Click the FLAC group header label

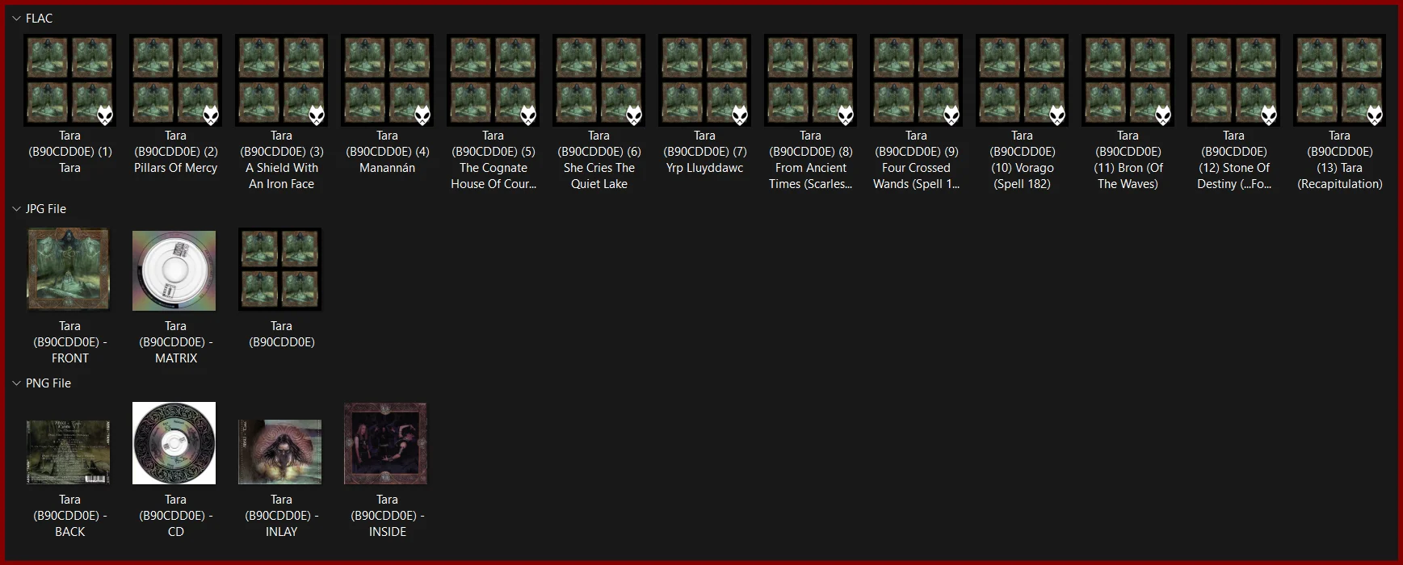(39, 19)
